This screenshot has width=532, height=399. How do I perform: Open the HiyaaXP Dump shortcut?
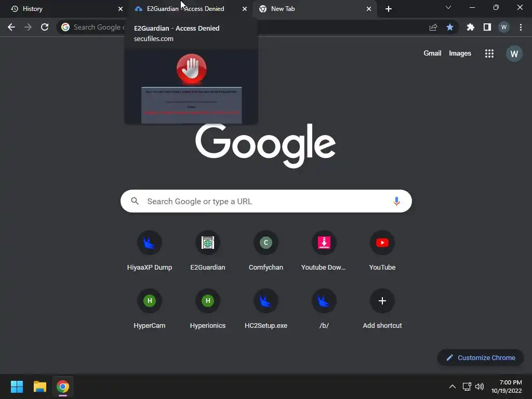(x=150, y=251)
